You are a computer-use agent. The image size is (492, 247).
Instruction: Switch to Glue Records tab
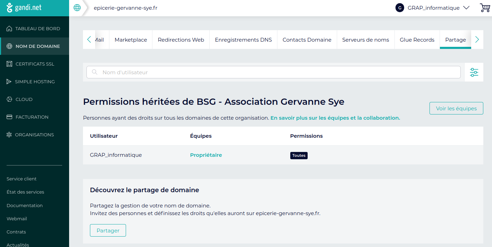[x=417, y=40]
